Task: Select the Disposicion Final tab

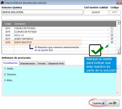Action: tap(56, 63)
